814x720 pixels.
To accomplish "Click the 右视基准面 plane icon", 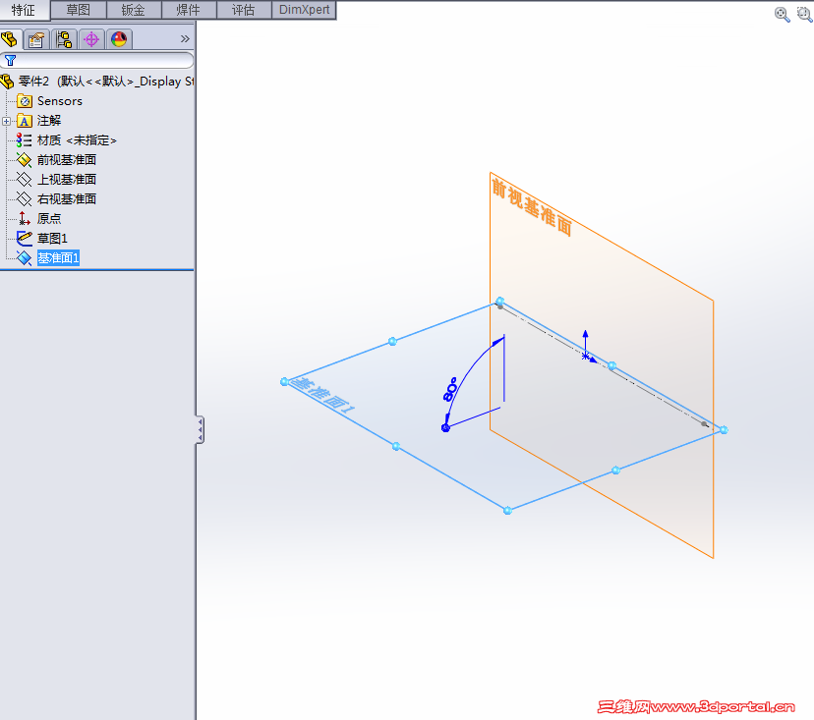I will (25, 199).
